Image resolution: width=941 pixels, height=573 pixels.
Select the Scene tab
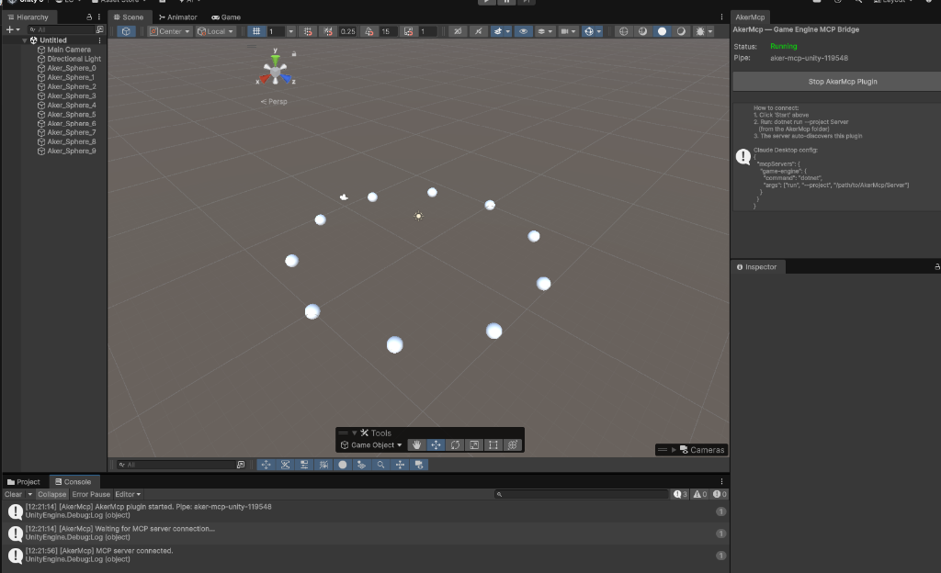point(129,17)
